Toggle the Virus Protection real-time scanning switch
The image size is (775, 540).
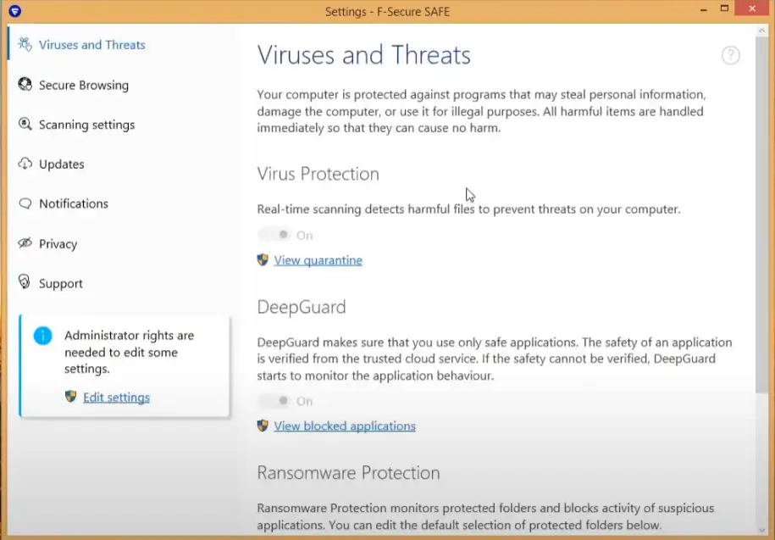(x=274, y=235)
